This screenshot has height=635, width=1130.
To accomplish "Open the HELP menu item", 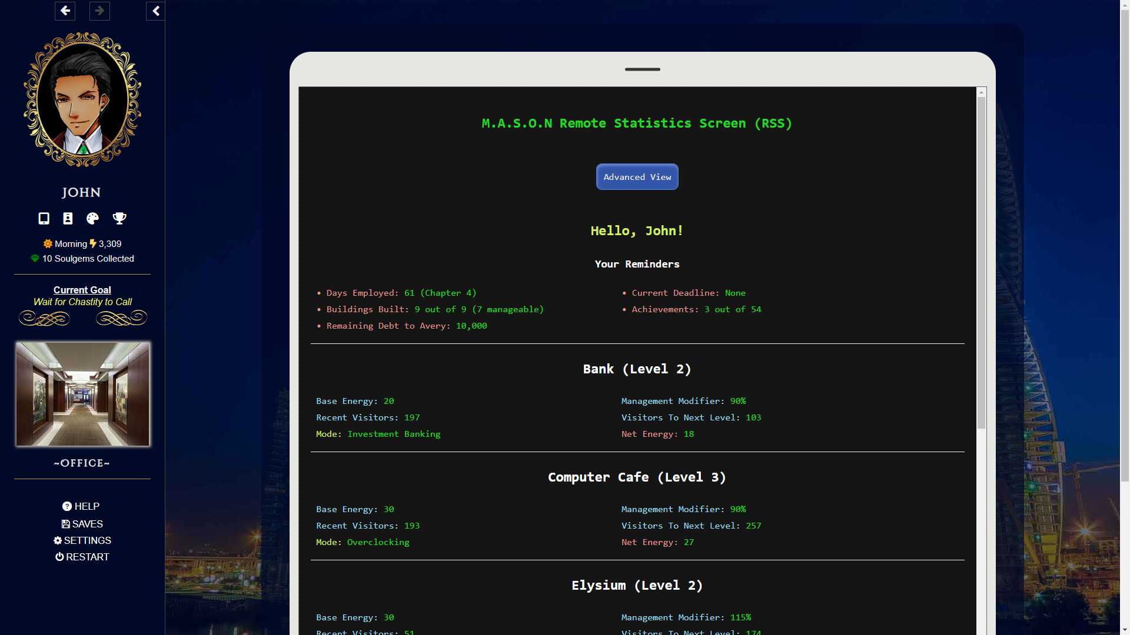I will (x=81, y=506).
